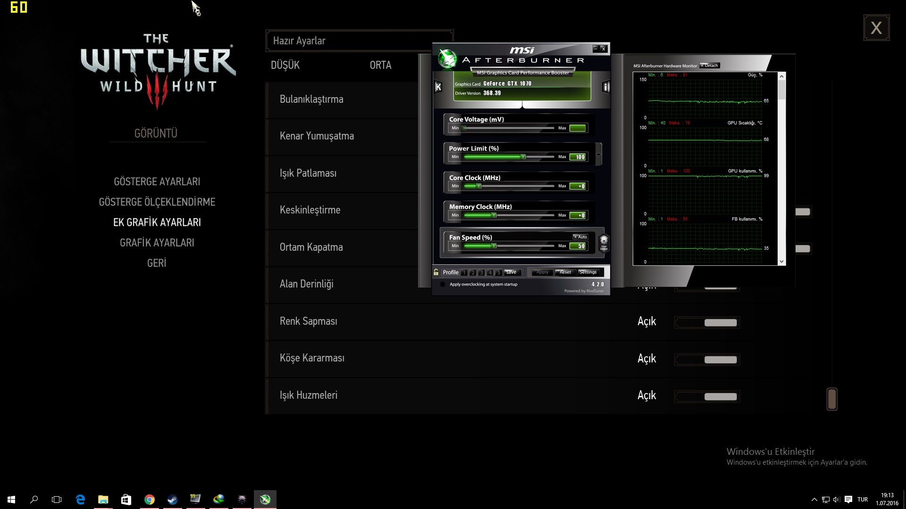Detach the hardware monitor

[x=709, y=66]
